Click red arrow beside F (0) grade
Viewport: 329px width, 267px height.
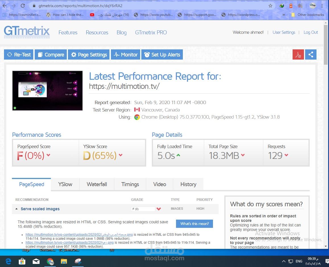pyautogui.click(x=159, y=209)
